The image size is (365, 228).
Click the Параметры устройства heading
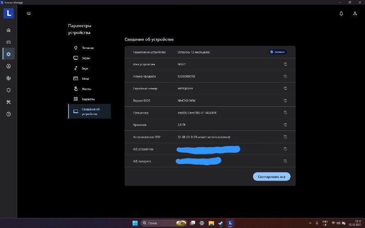(79, 29)
